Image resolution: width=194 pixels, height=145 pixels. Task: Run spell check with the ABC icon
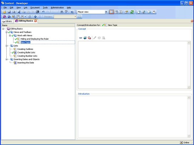click(66, 12)
